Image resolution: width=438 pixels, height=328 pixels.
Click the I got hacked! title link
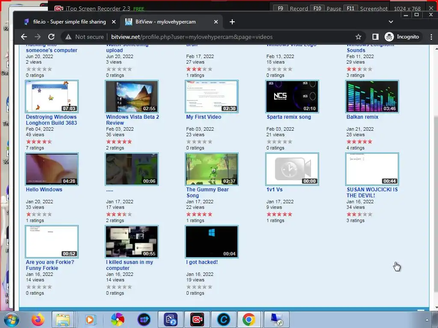pos(202,262)
